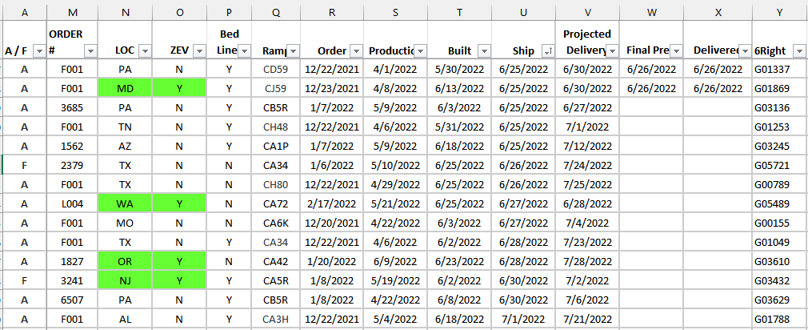Expand the Final Pre column filter
808x330 pixels.
676,50
